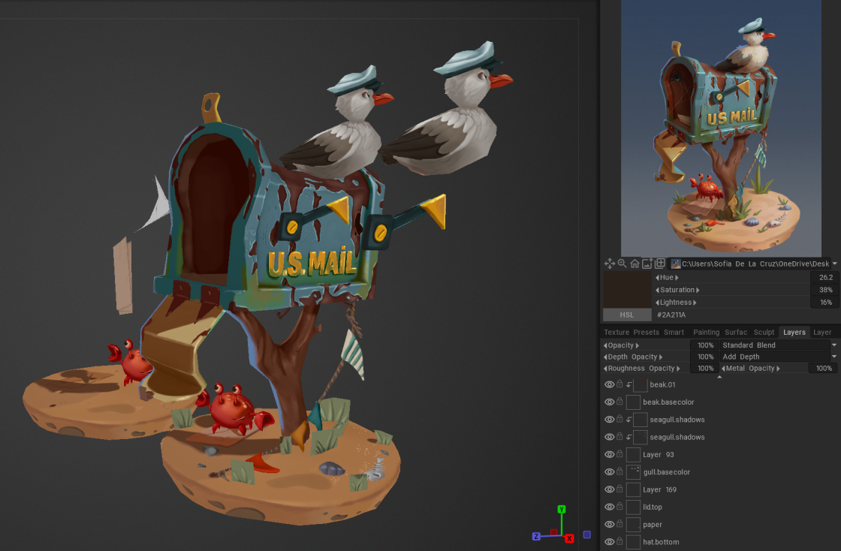Screen dimensions: 841x551
Task: Select the hat.bottom layer name
Action: (x=661, y=542)
